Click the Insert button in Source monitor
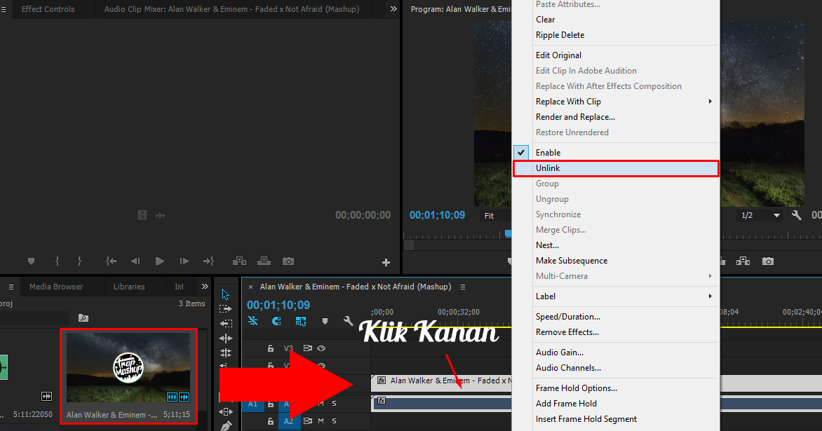The image size is (822, 431). tap(239, 261)
